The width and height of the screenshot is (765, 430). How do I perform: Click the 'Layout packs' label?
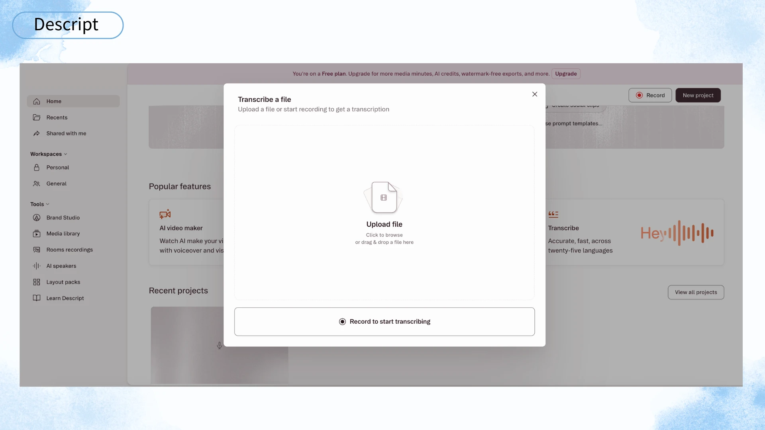(63, 282)
